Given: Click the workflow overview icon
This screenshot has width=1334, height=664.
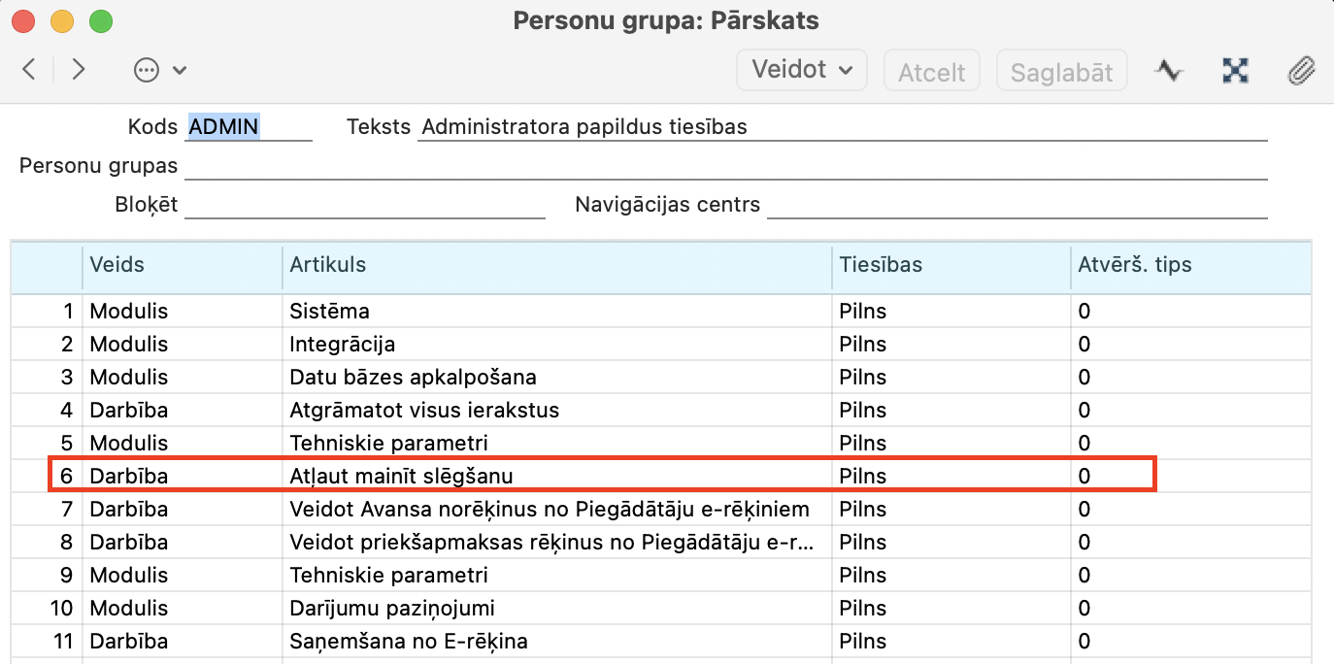Looking at the screenshot, I should click(x=1235, y=70).
